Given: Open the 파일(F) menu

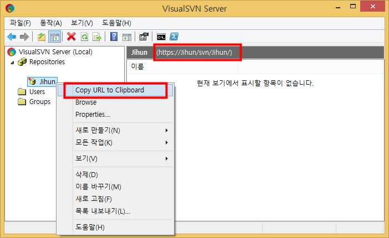Looking at the screenshot, I should [21, 23].
